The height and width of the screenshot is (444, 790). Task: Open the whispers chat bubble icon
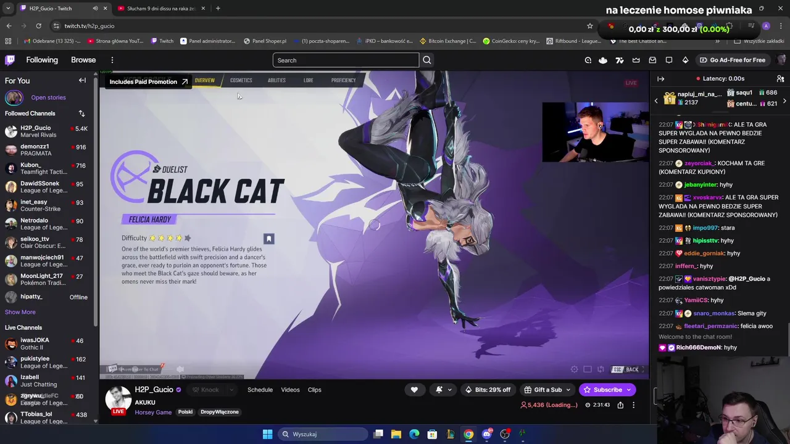coord(669,60)
